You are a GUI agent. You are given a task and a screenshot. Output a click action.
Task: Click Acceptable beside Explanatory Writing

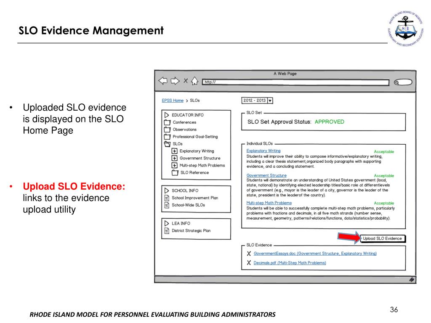click(384, 151)
